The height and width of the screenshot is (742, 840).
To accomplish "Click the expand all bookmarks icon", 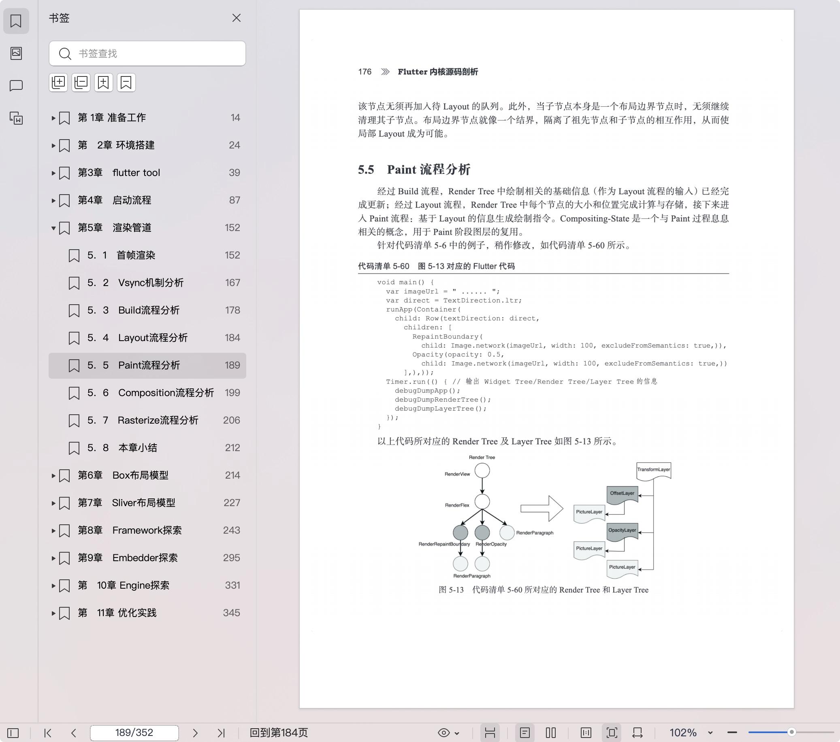I will pos(58,83).
